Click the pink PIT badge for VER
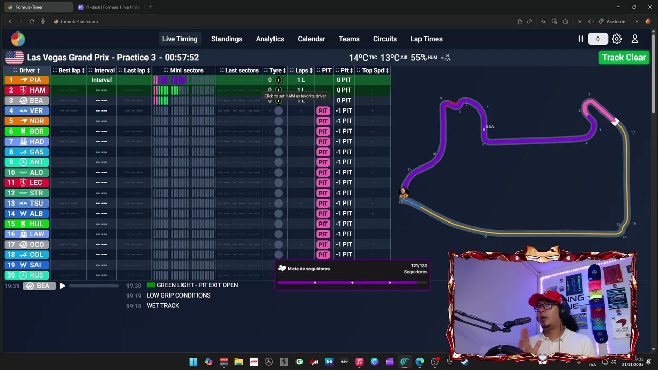658x370 pixels. click(x=323, y=110)
